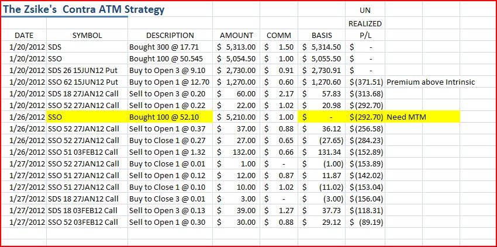Click the COMM column header cell
497x247 pixels.
(x=278, y=35)
